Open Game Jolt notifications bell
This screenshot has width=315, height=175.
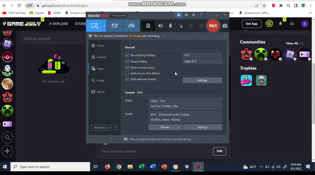click(x=280, y=23)
